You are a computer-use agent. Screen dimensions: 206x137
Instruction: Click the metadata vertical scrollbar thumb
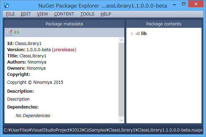click(122, 80)
